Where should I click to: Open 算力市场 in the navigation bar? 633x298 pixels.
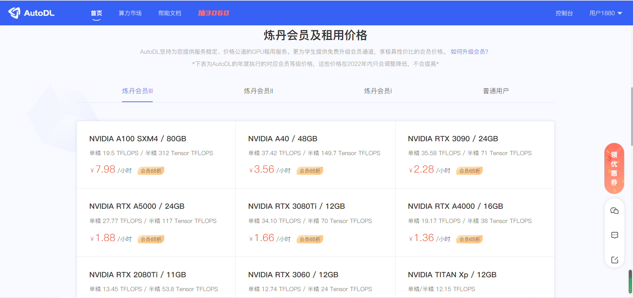(x=130, y=13)
